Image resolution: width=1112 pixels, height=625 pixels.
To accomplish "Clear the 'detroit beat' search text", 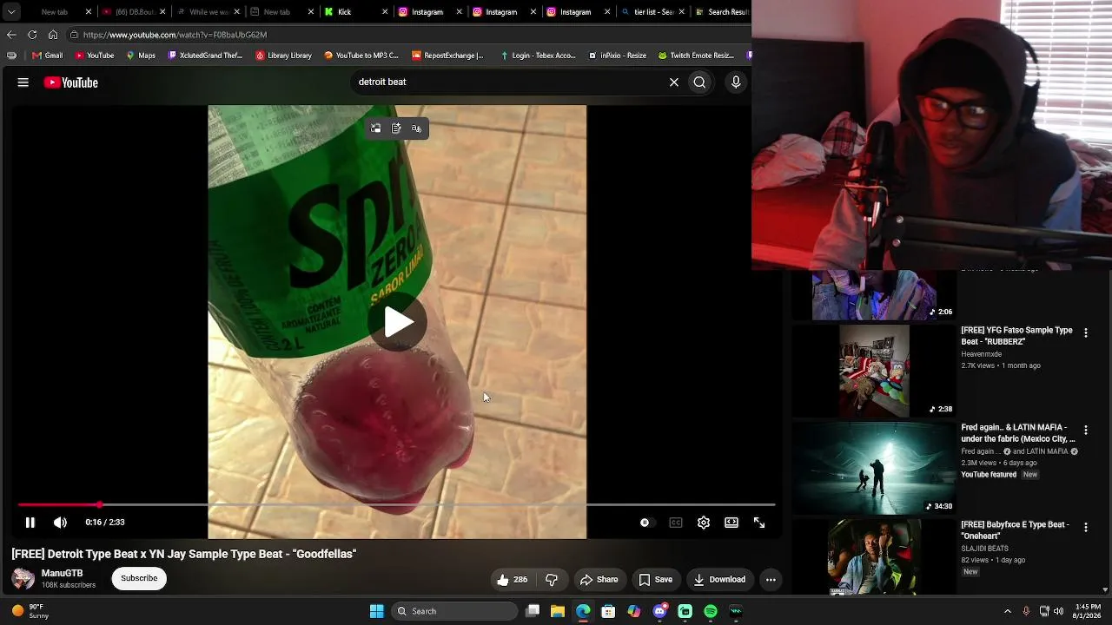I will 674,82.
